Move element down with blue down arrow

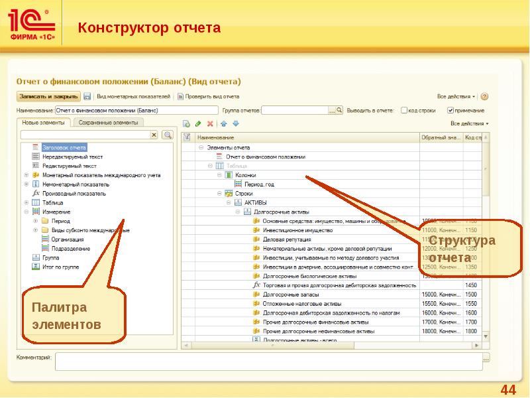[235, 123]
